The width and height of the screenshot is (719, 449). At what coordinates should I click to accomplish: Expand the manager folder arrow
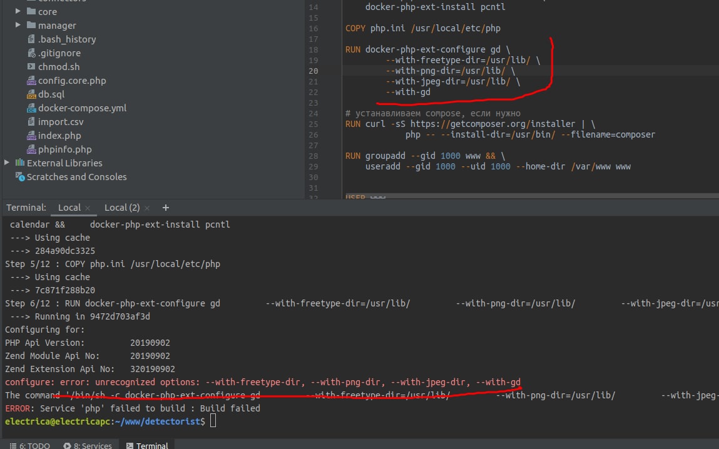pos(18,25)
